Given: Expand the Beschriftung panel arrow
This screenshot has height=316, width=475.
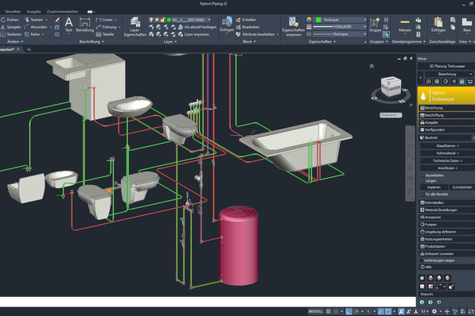Looking at the screenshot, I should (103, 42).
